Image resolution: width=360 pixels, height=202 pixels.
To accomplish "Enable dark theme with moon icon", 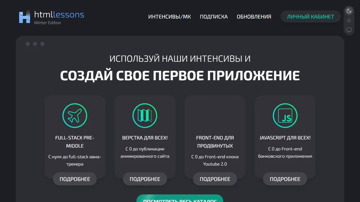I will click(349, 11).
